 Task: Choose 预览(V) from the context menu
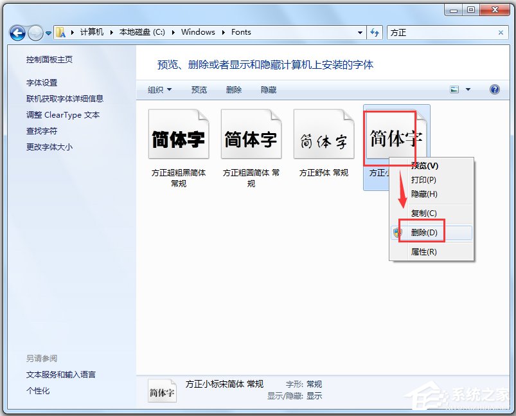[431, 166]
